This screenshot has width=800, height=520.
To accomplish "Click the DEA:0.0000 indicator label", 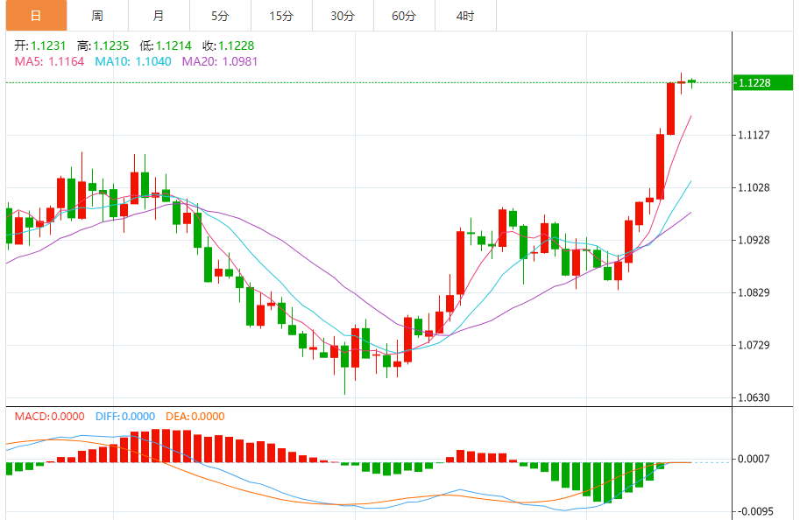I will pos(195,417).
